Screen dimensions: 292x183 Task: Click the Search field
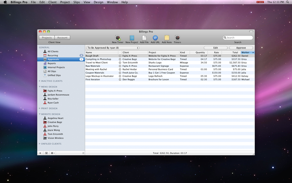(x=238, y=38)
